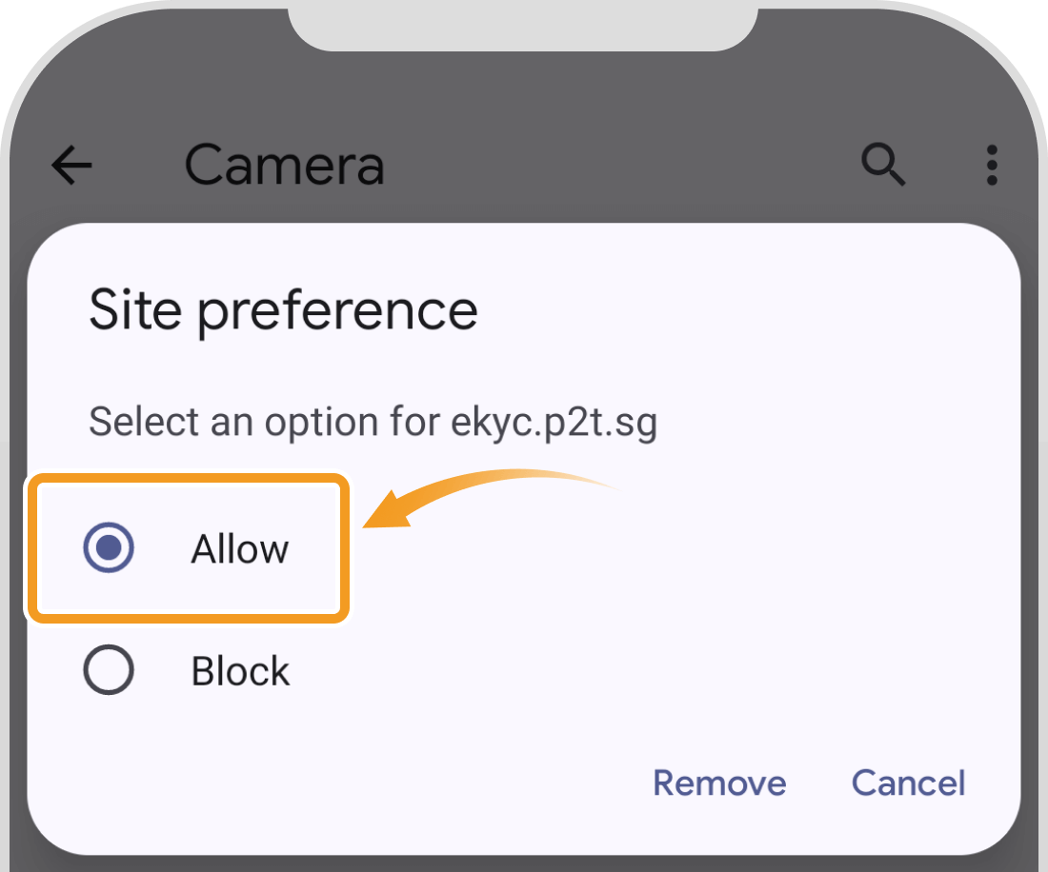Tap the search icon beside the overflow menu

pos(882,165)
